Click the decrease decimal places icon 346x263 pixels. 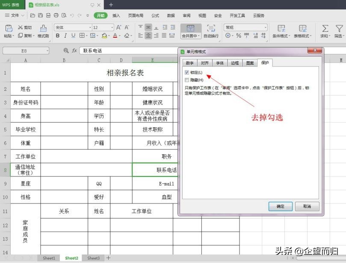tap(263, 36)
